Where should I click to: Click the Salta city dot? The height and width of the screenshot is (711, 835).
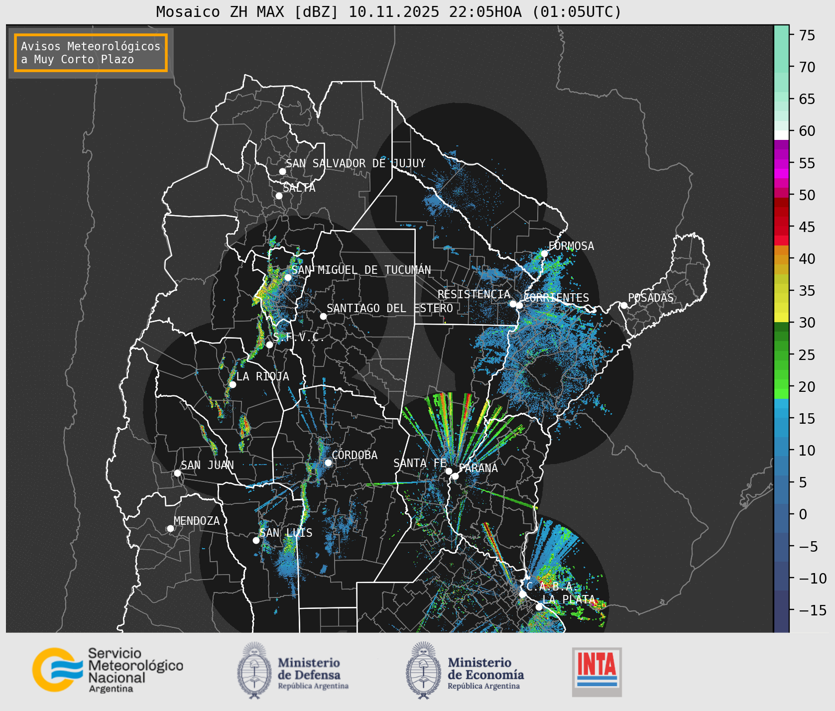pyautogui.click(x=279, y=196)
